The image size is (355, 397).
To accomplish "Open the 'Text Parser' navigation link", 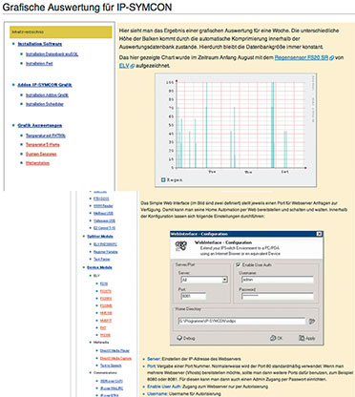I will 102,260.
